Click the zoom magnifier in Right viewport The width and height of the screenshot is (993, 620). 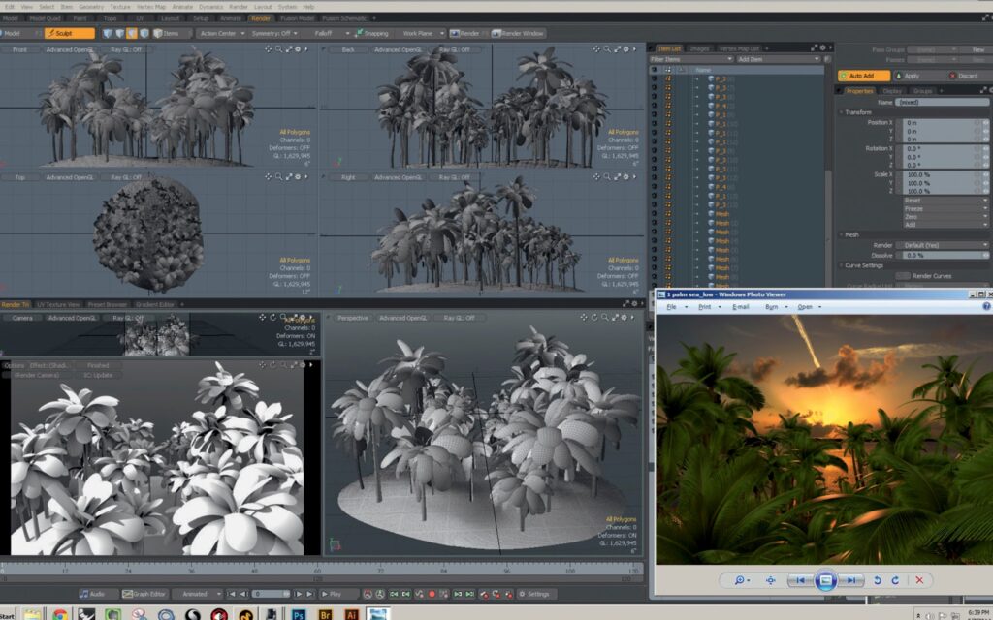click(607, 177)
